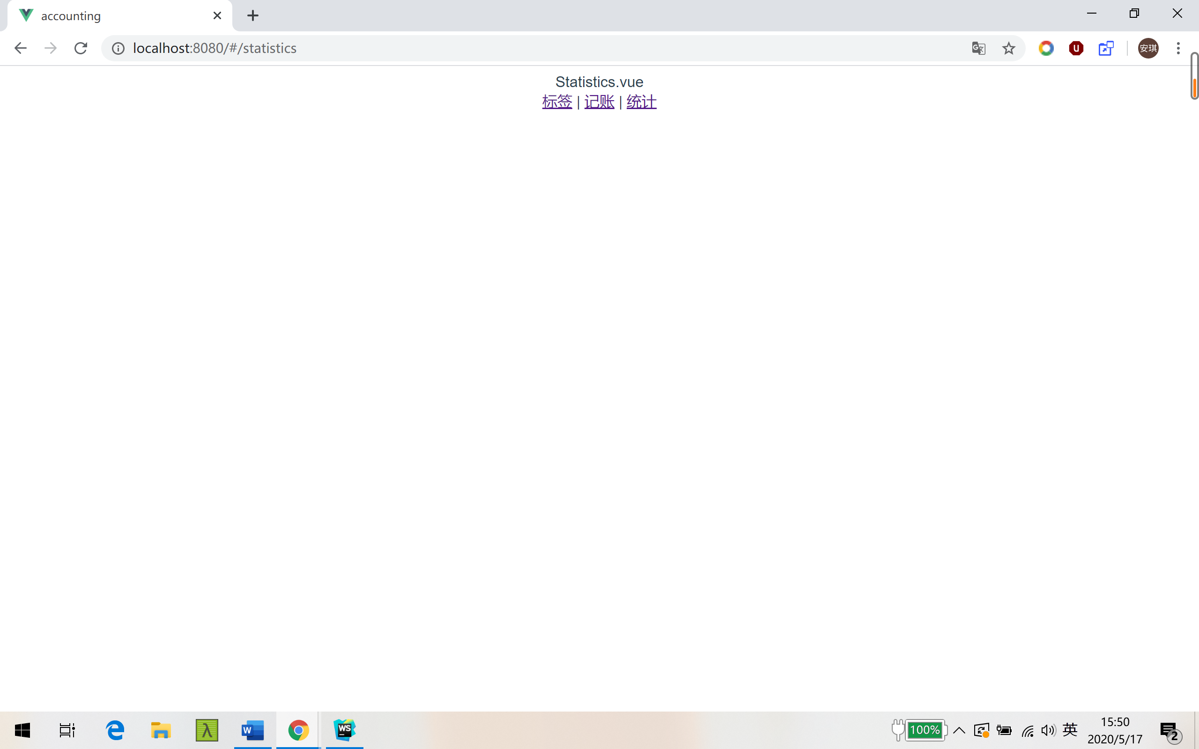The width and height of the screenshot is (1199, 749).
Task: Open the user profile avatar
Action: (1148, 48)
